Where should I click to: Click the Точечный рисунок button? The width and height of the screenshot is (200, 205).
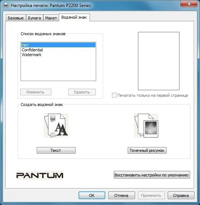pyautogui.click(x=147, y=150)
